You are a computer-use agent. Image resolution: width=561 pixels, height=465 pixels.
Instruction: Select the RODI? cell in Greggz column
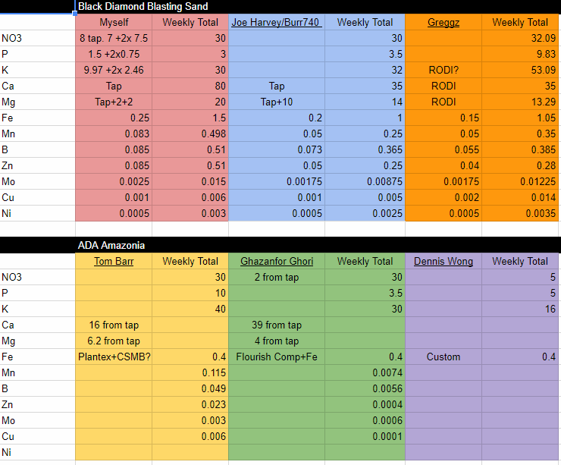[x=443, y=70]
